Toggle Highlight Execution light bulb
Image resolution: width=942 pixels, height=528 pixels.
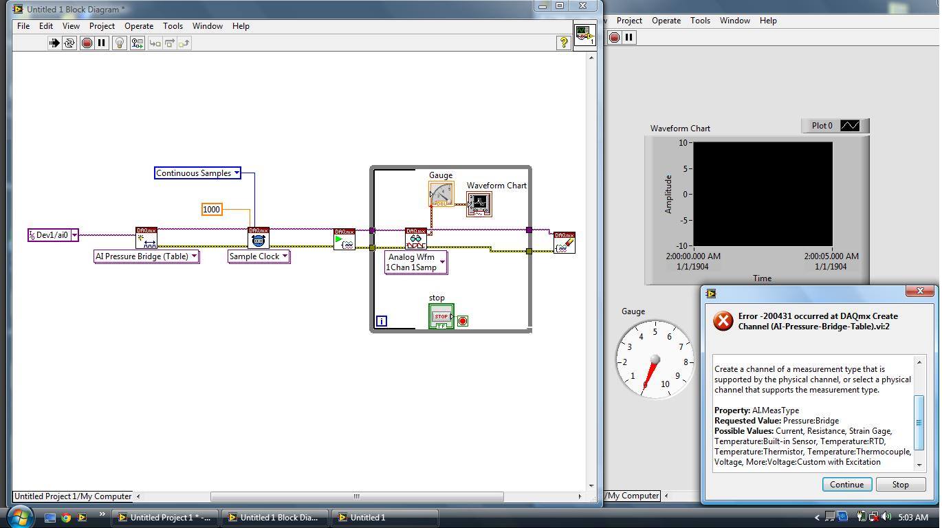(120, 43)
